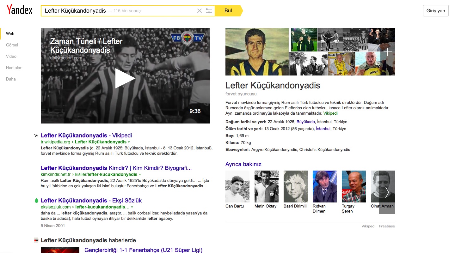Expand the eksisozluk.com result dropdown arrow

pos(132,207)
